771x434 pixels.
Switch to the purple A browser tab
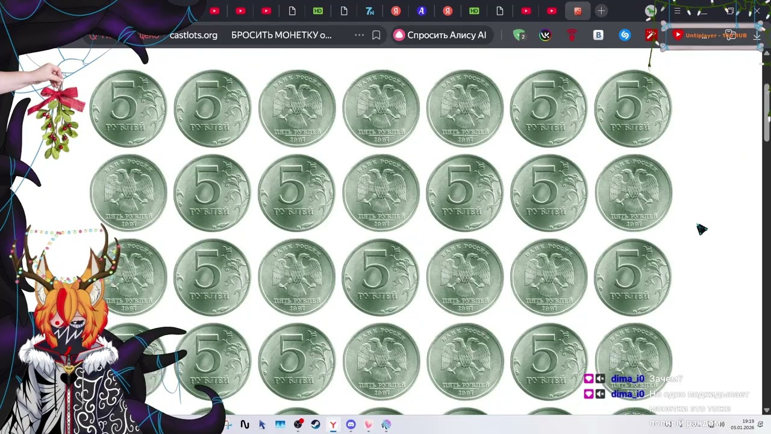coord(422,11)
